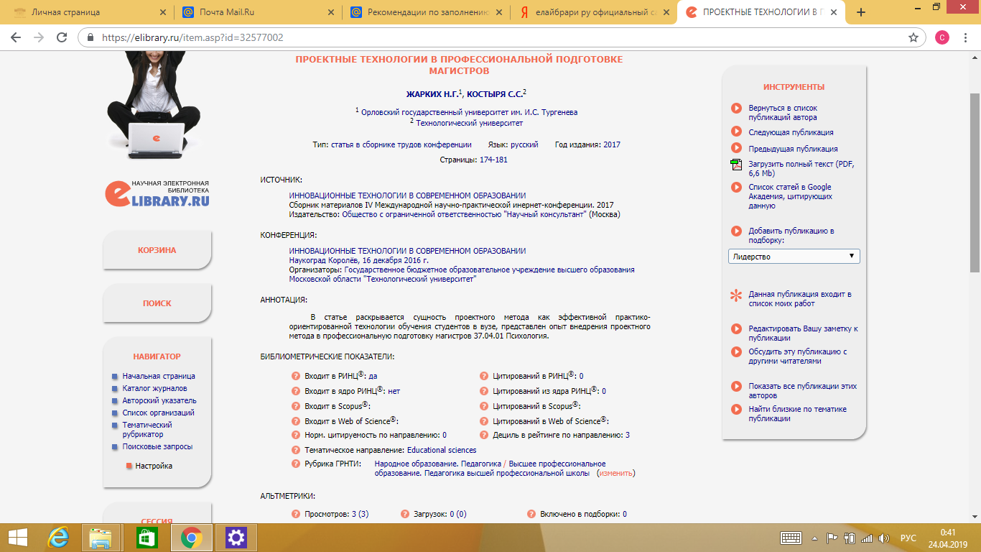Reload the page
981x552 pixels.
[62, 37]
